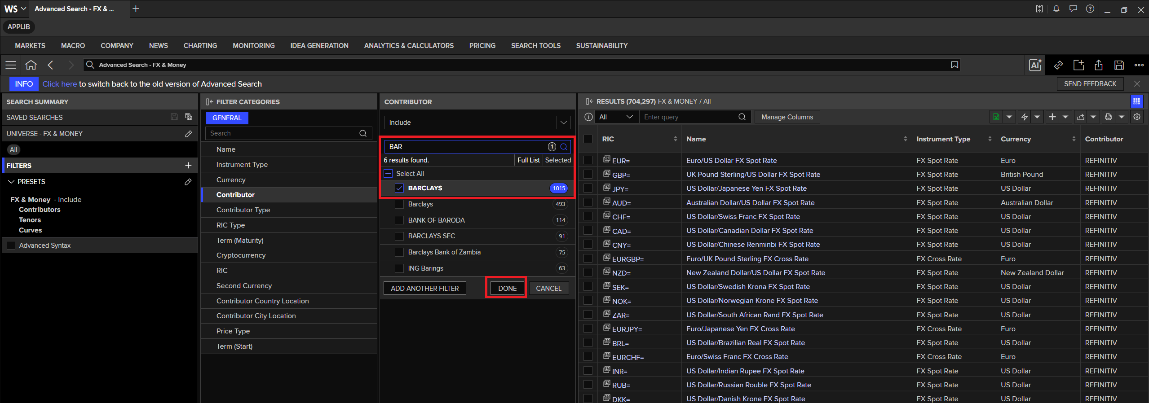Click the lightning bolt quick action icon
Viewport: 1149px width, 403px height.
[x=1025, y=117]
